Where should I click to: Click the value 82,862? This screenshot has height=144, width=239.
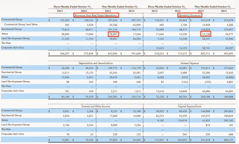point(183,20)
